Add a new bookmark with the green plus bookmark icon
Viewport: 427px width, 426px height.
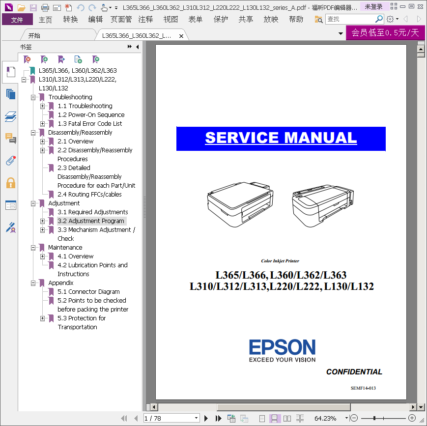pos(44,59)
